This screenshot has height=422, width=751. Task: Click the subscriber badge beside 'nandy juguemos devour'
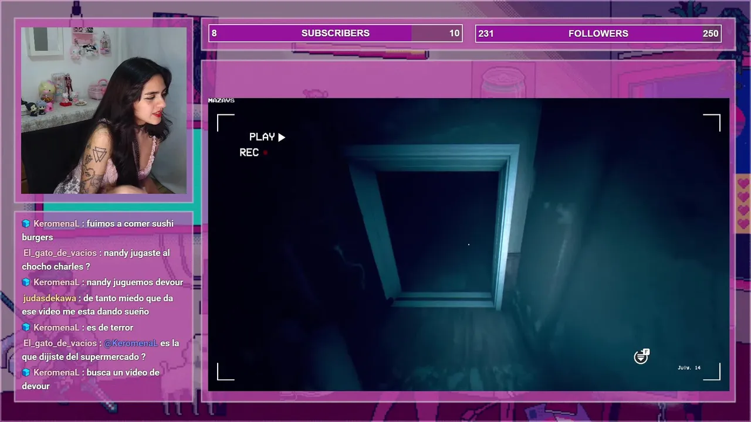tap(26, 282)
